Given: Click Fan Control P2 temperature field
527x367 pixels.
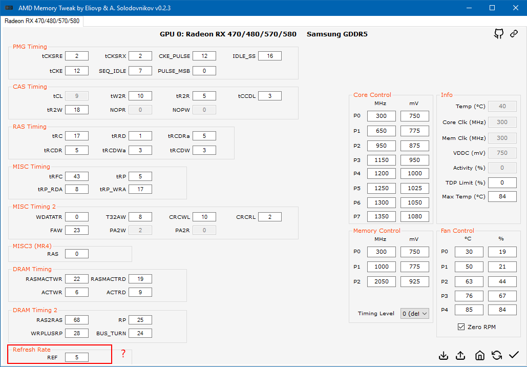Looking at the screenshot, I should [469, 281].
